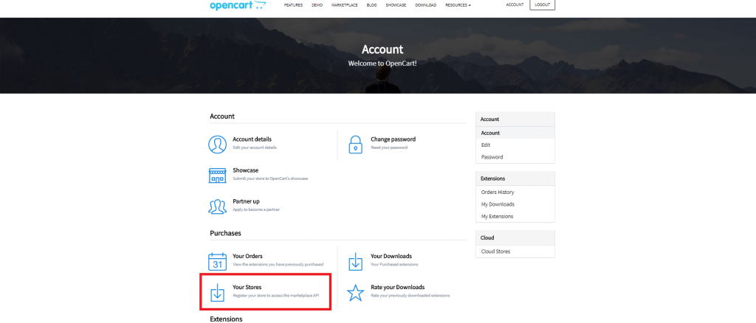Click the Change password padlock icon
Image resolution: width=756 pixels, height=323 pixels.
pyautogui.click(x=355, y=144)
